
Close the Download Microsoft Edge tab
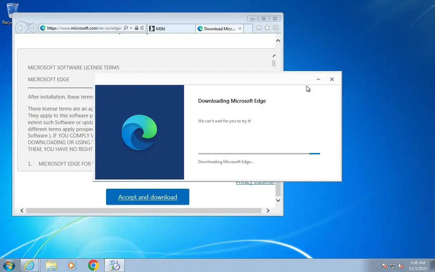point(240,29)
